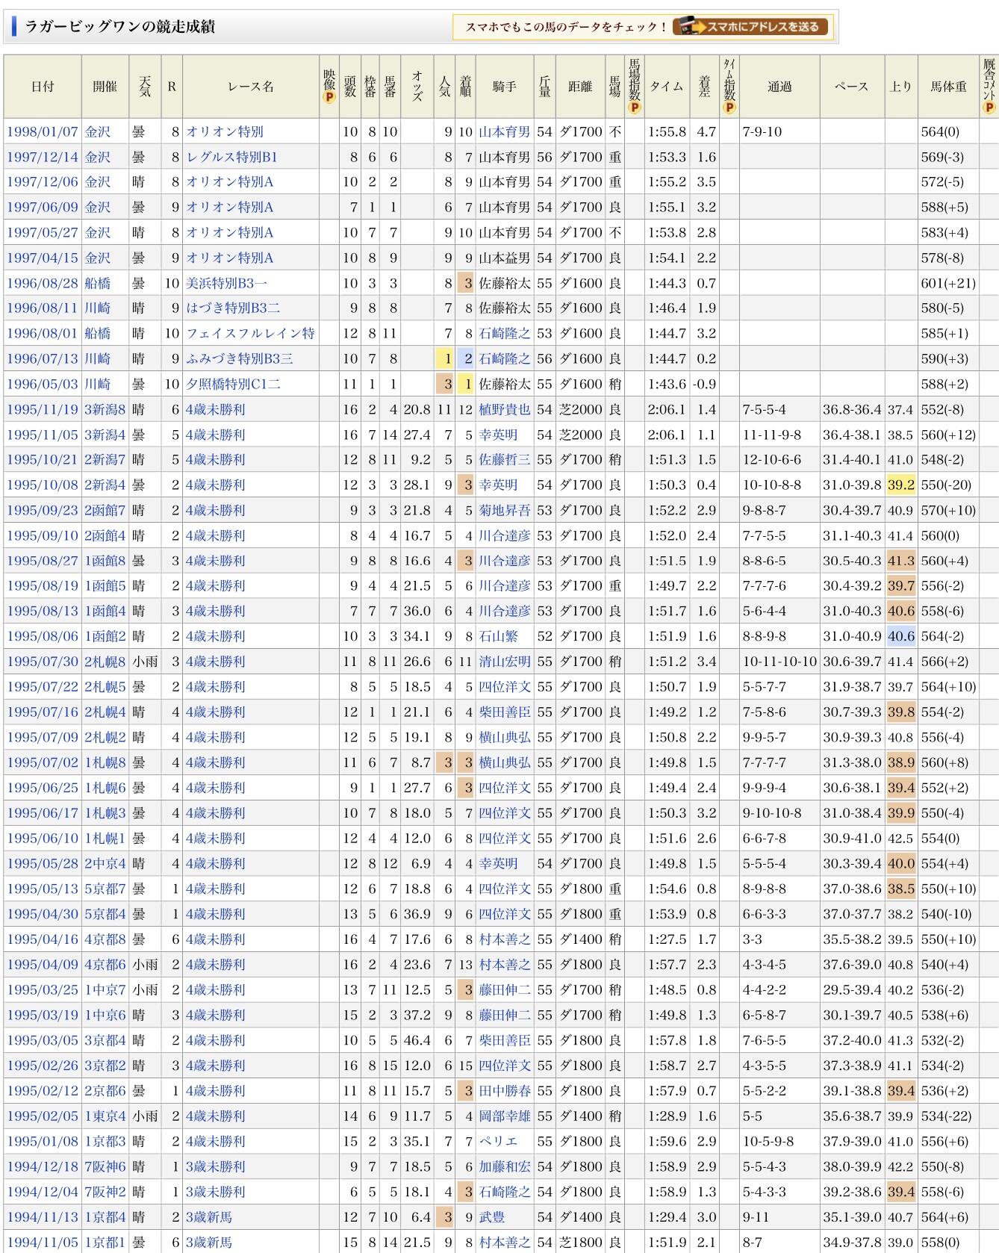Screen dimensions: 999x1253
Task: Open jockey 武豊 profile link
Action: pos(492,1217)
